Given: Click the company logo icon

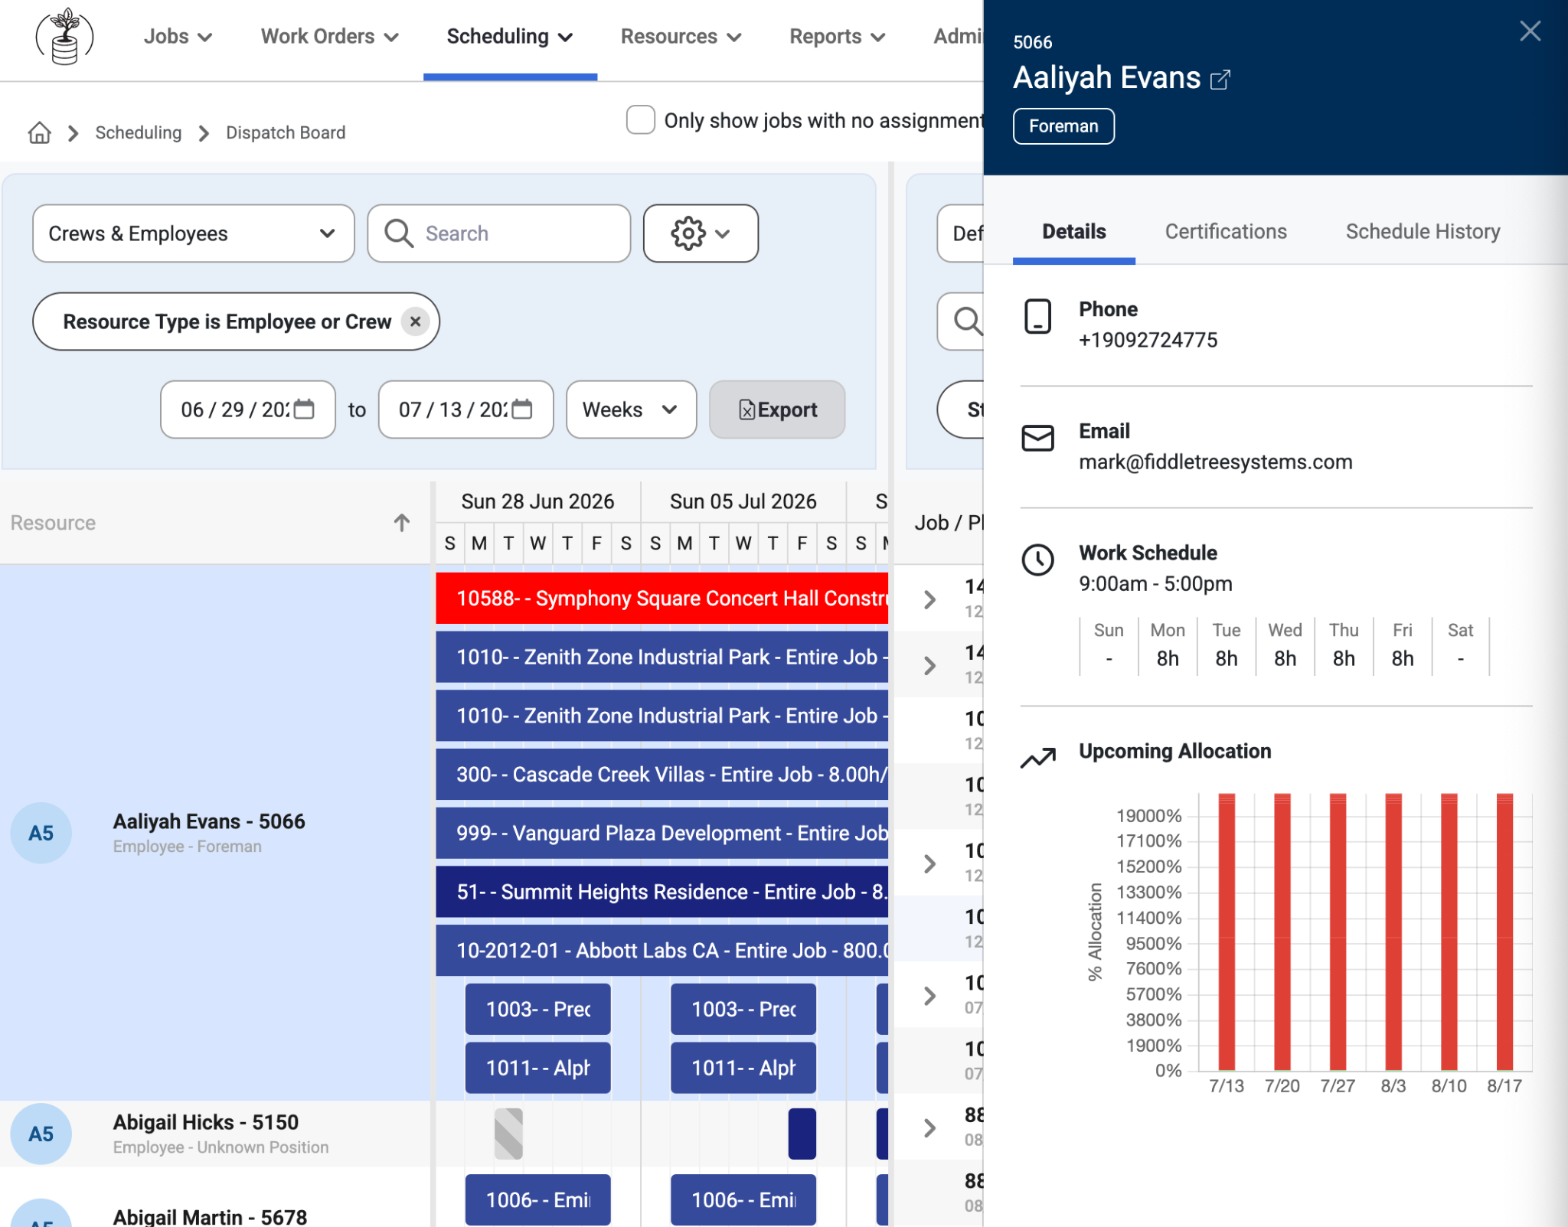Looking at the screenshot, I should 65,37.
